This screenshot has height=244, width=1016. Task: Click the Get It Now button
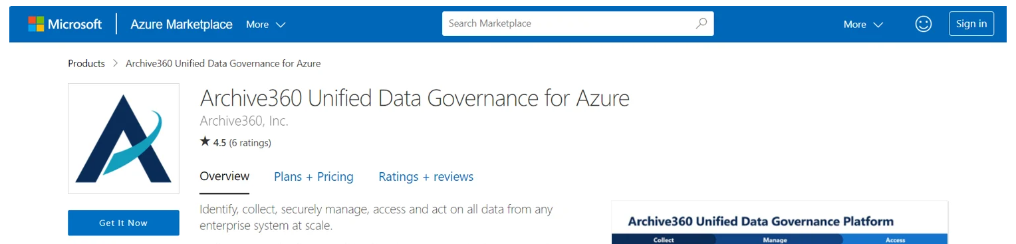[124, 223]
